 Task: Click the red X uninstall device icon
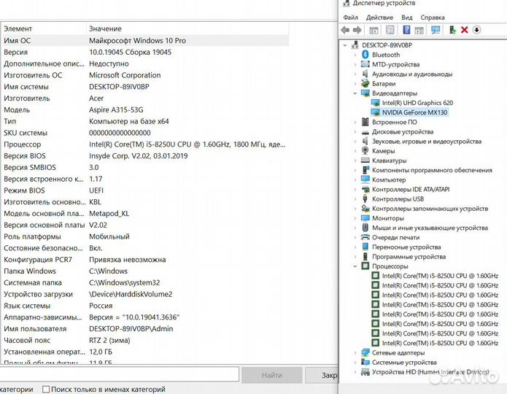pyautogui.click(x=464, y=30)
